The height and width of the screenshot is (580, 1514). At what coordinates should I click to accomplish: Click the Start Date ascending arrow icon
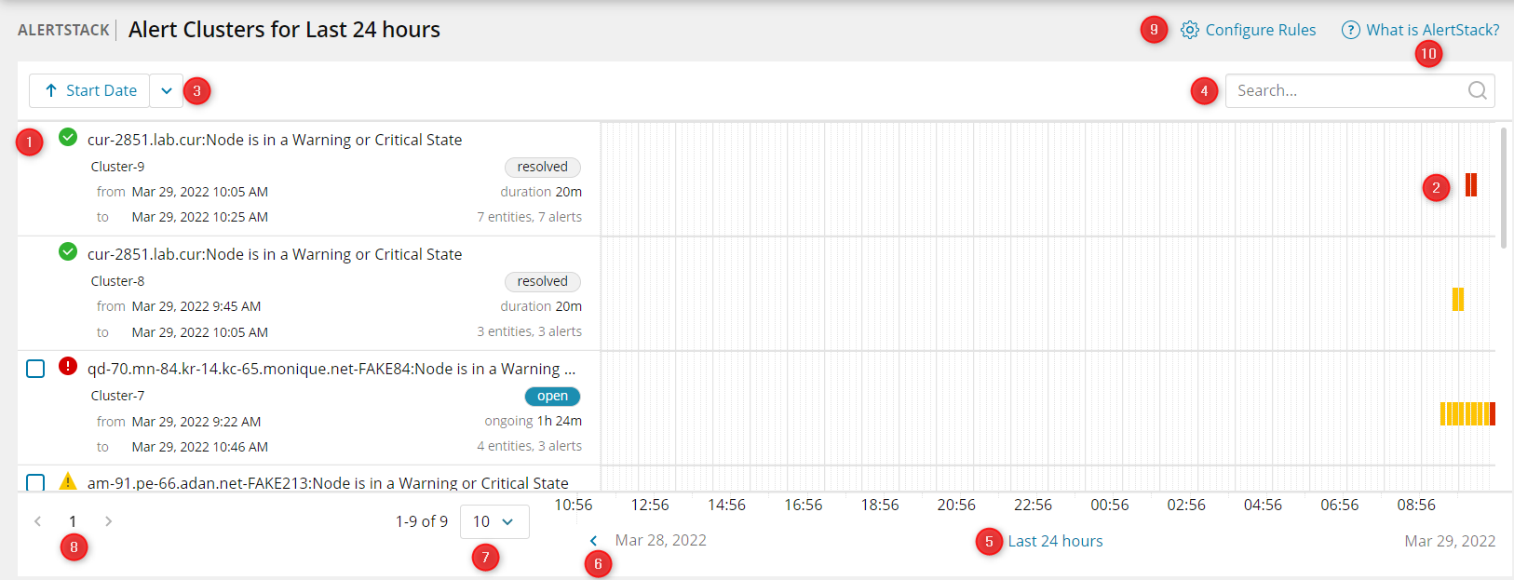click(51, 90)
